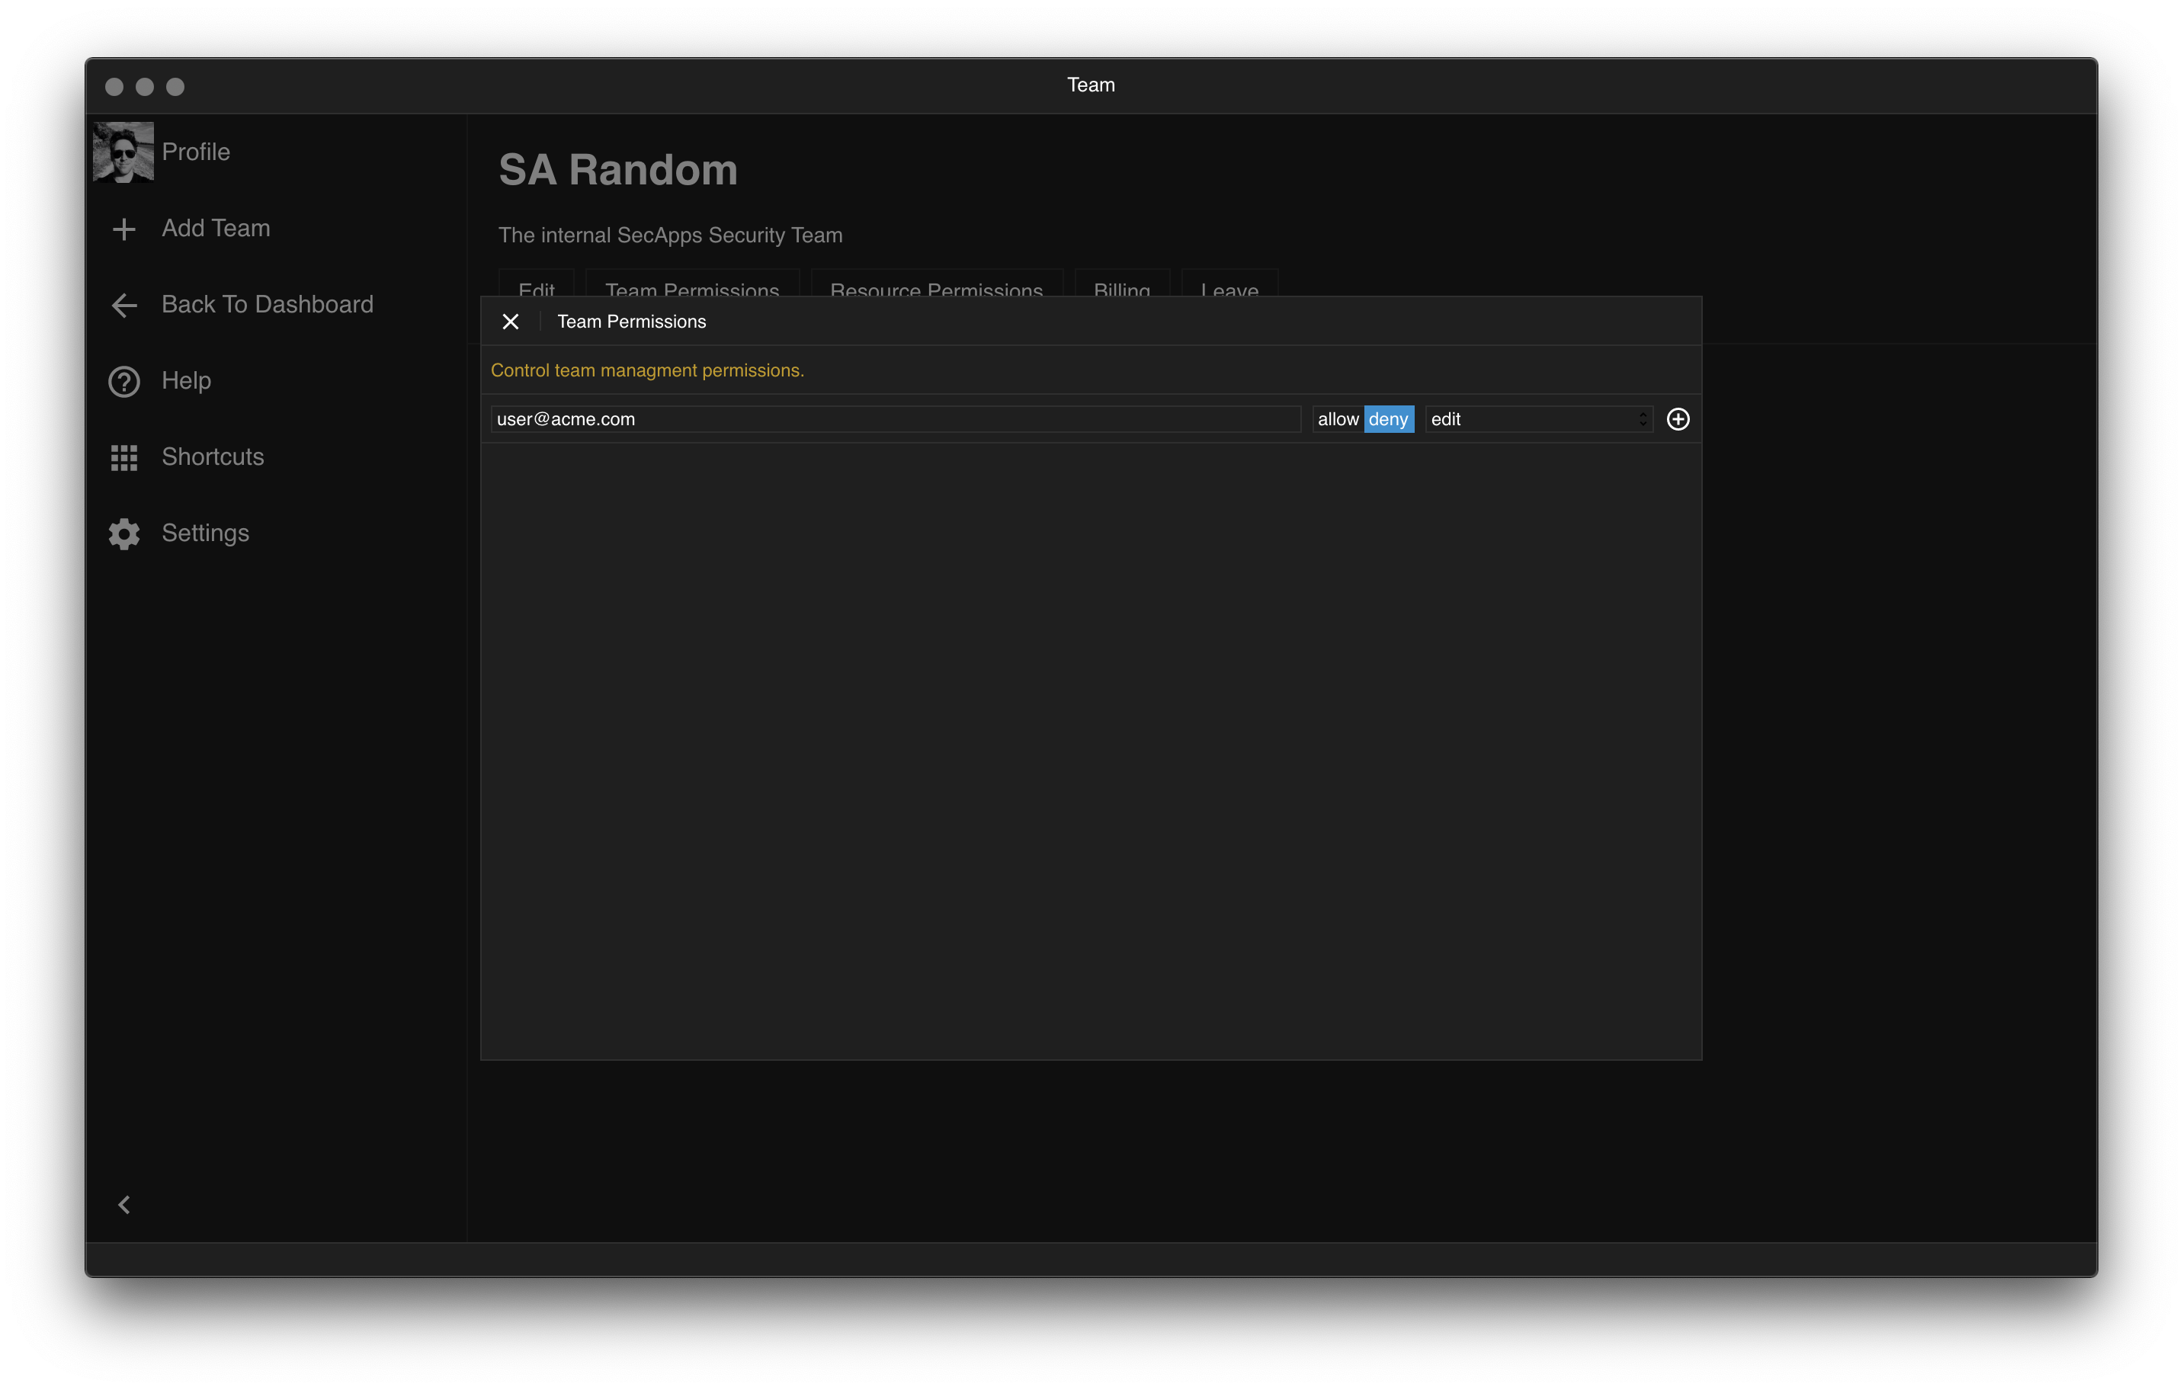Image resolution: width=2183 pixels, height=1390 pixels.
Task: Click the back arrow icon for Dashboard
Action: 124,306
